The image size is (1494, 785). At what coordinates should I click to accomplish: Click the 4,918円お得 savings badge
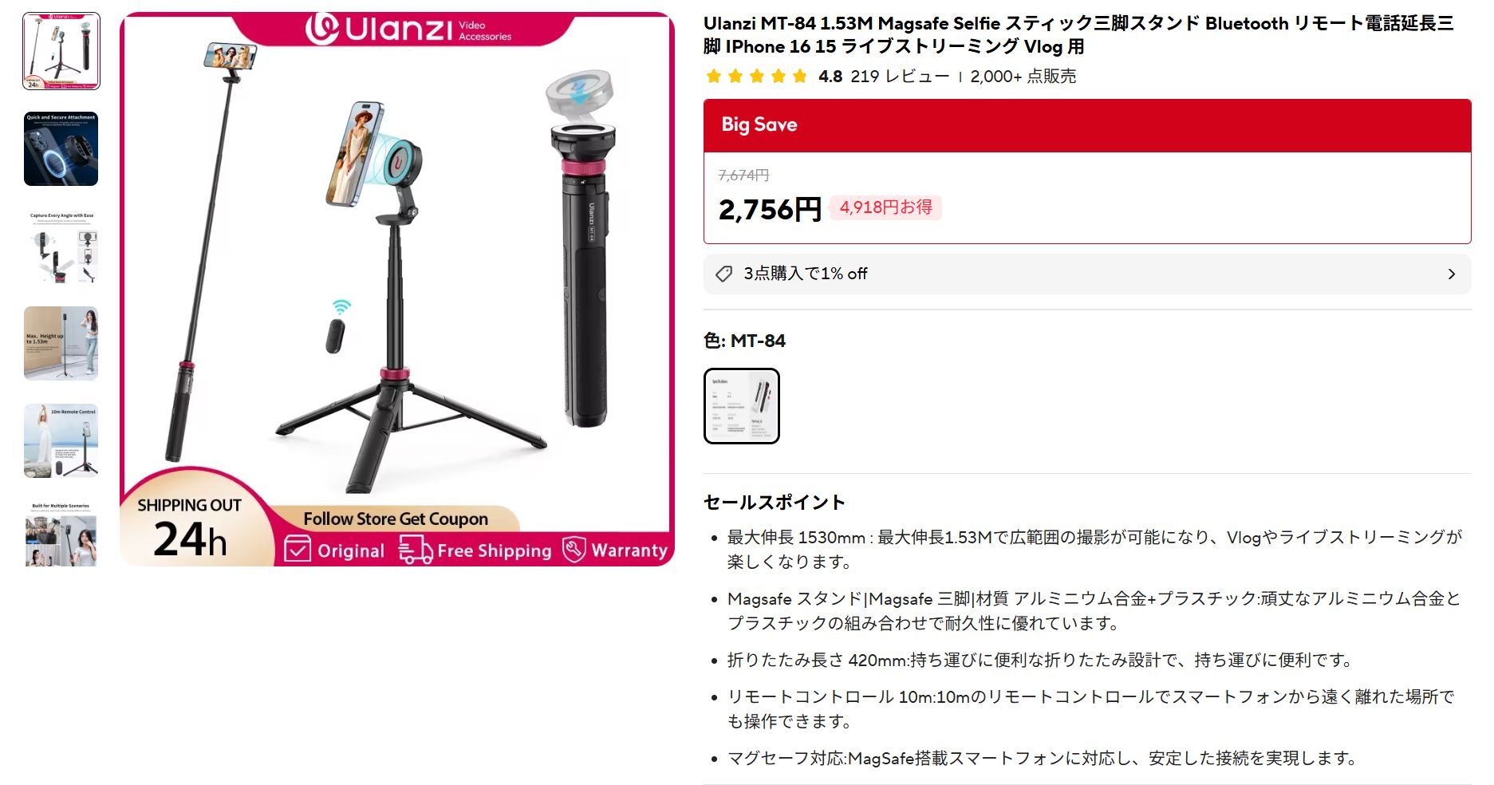(x=885, y=207)
